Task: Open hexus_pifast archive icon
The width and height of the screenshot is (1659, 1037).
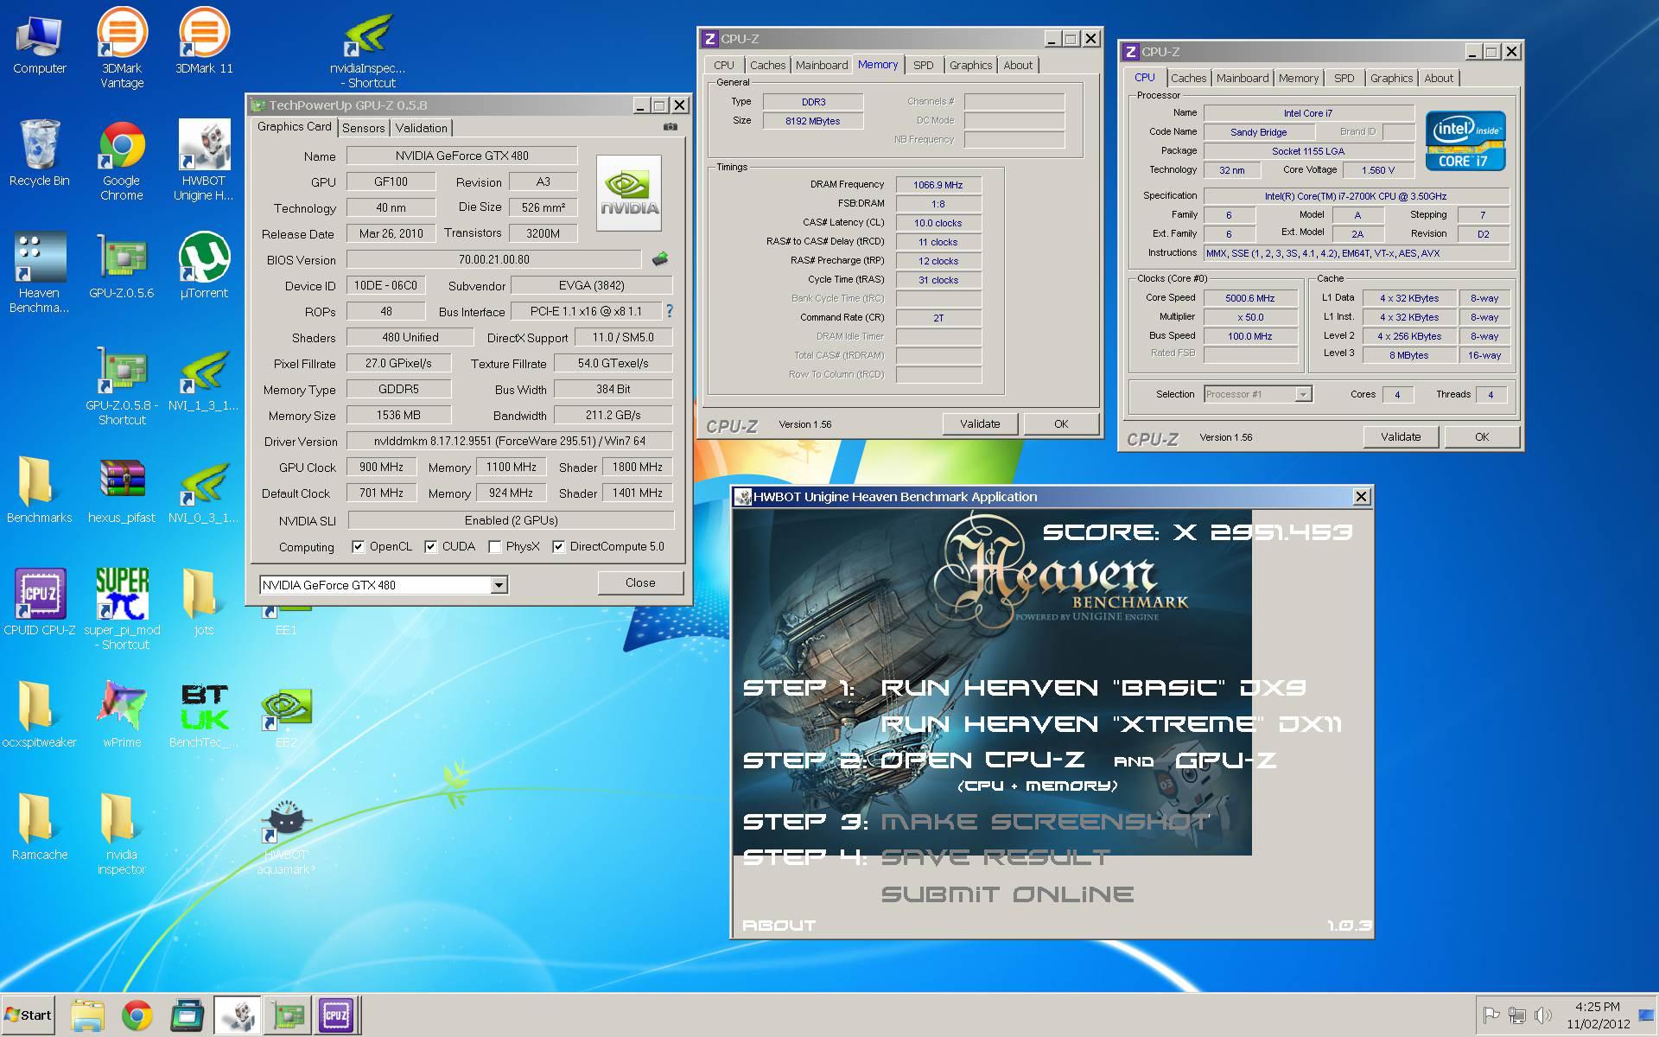Action: tap(122, 491)
